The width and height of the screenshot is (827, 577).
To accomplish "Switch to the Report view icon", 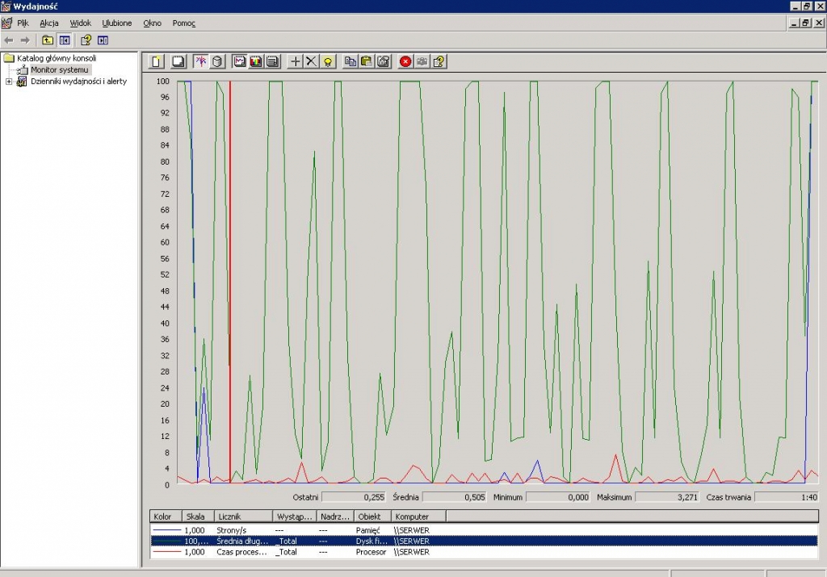I will [x=272, y=61].
